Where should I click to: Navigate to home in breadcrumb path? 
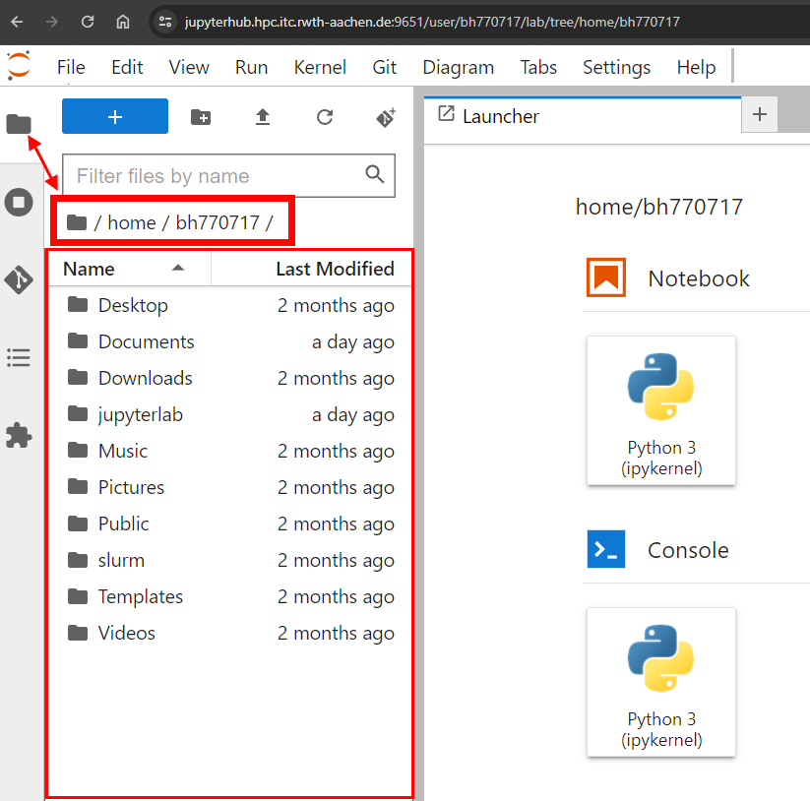[132, 222]
